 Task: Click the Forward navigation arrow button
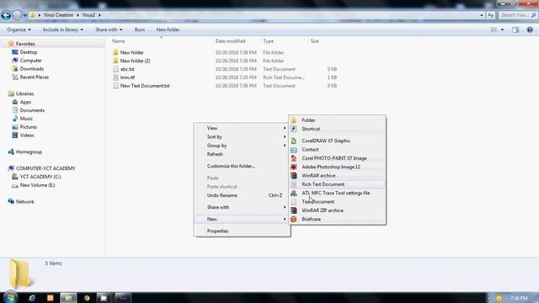point(17,15)
